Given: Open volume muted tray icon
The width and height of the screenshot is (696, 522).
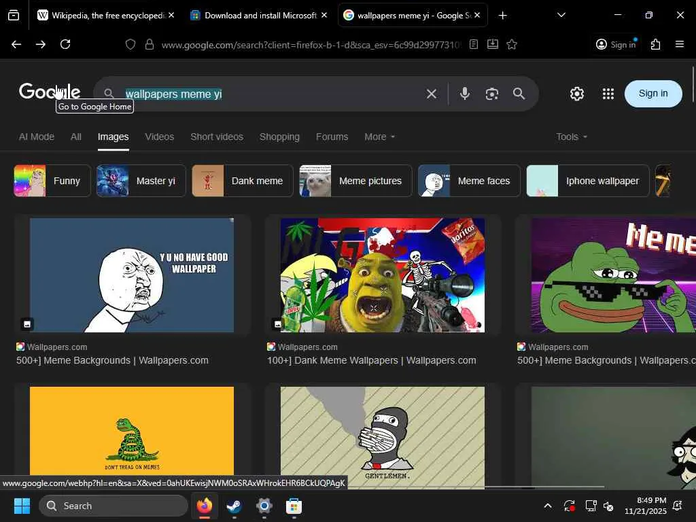Looking at the screenshot, I should click(608, 506).
